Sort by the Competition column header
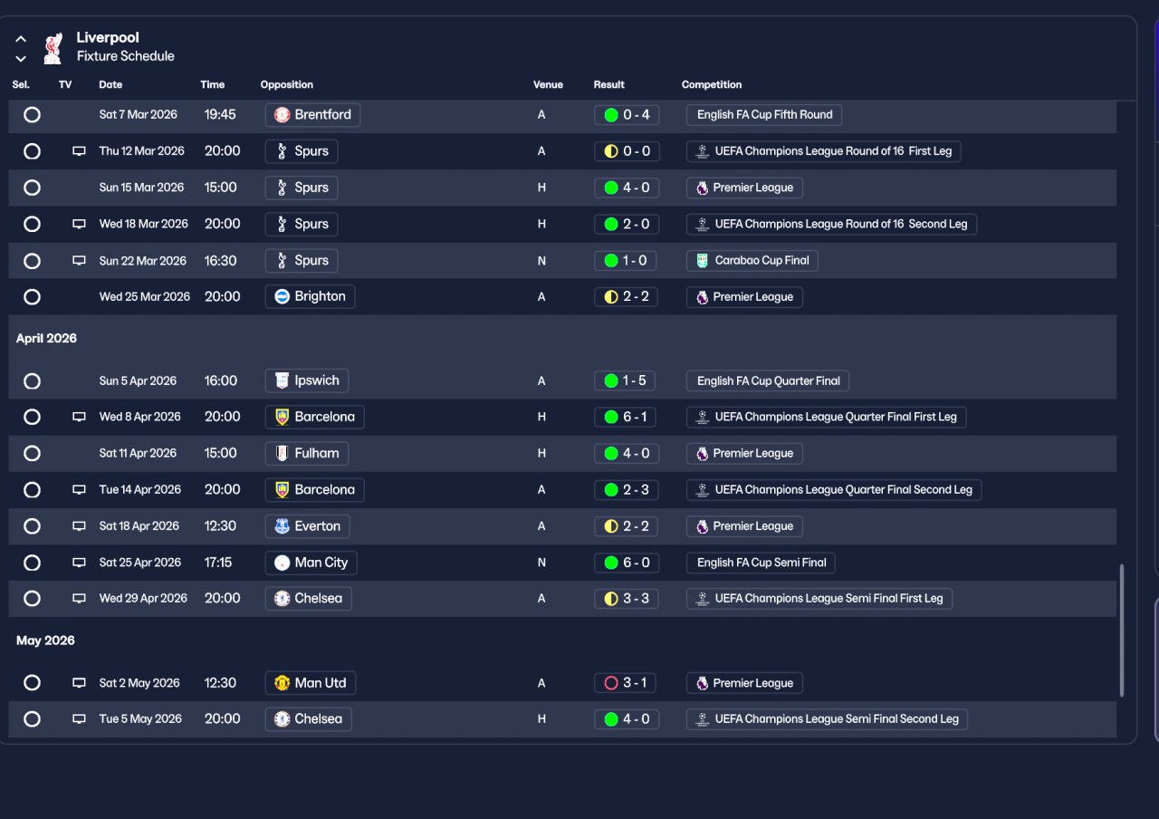This screenshot has width=1159, height=819. pyautogui.click(x=712, y=84)
